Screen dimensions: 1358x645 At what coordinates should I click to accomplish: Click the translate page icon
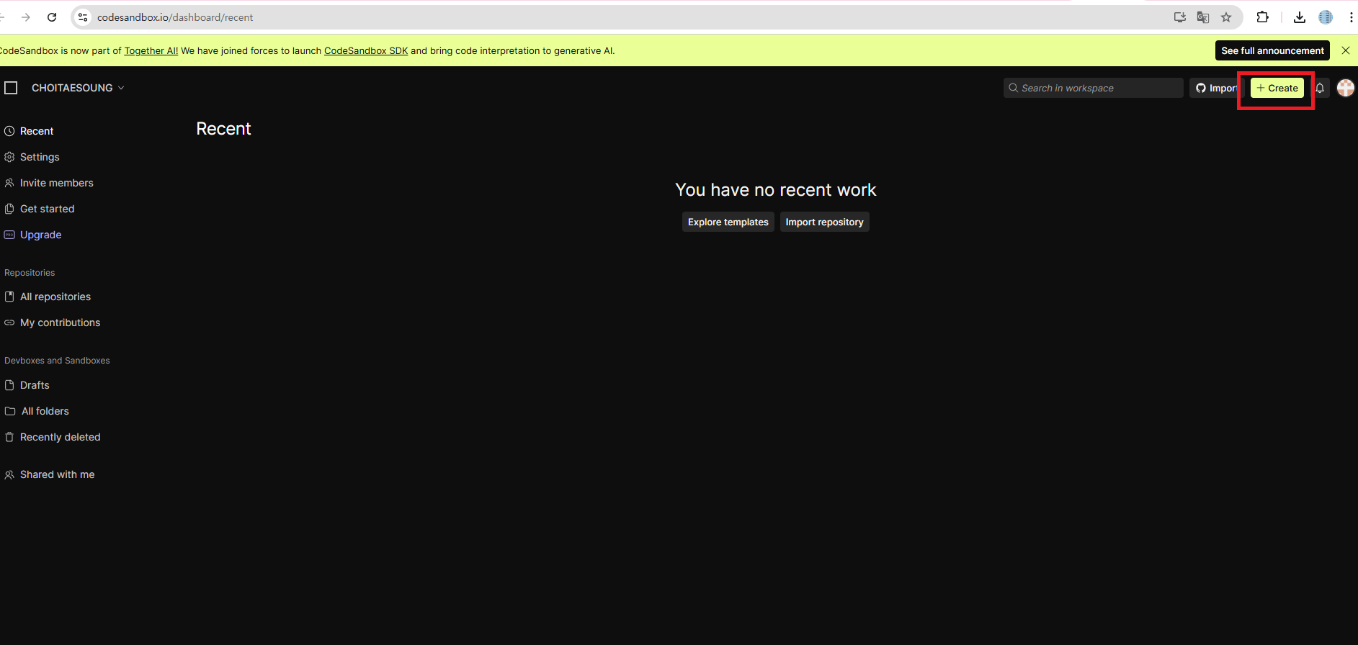coord(1202,17)
